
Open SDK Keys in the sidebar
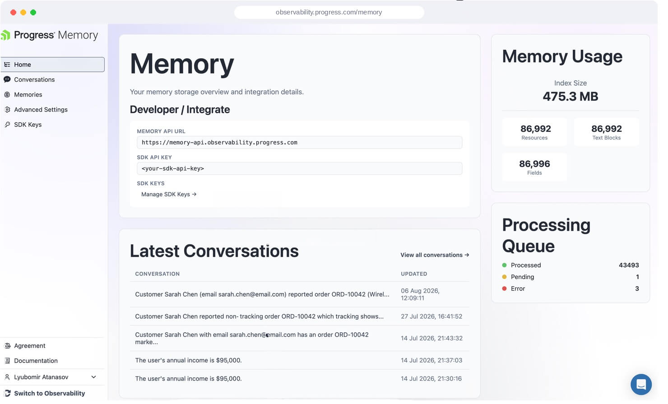click(x=53, y=125)
